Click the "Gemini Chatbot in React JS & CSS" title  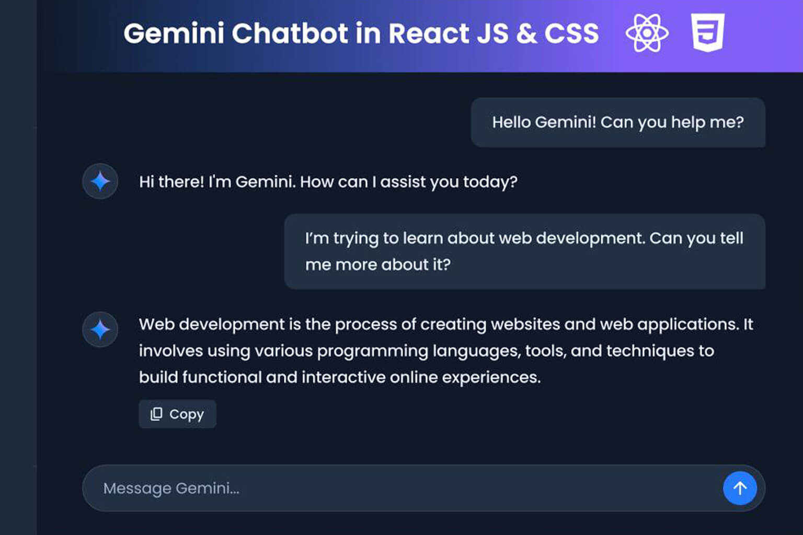point(361,33)
